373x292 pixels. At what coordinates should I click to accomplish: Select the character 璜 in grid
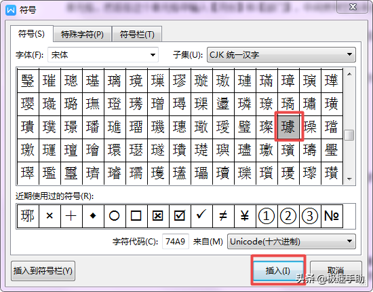(332, 104)
